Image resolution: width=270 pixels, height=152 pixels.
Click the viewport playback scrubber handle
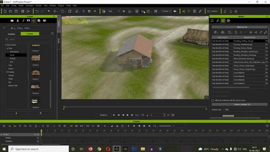coord(64,107)
